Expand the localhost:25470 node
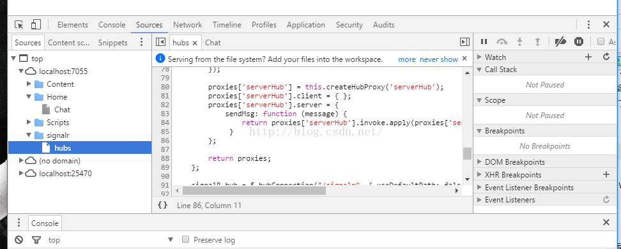This screenshot has width=621, height=249. (21, 174)
